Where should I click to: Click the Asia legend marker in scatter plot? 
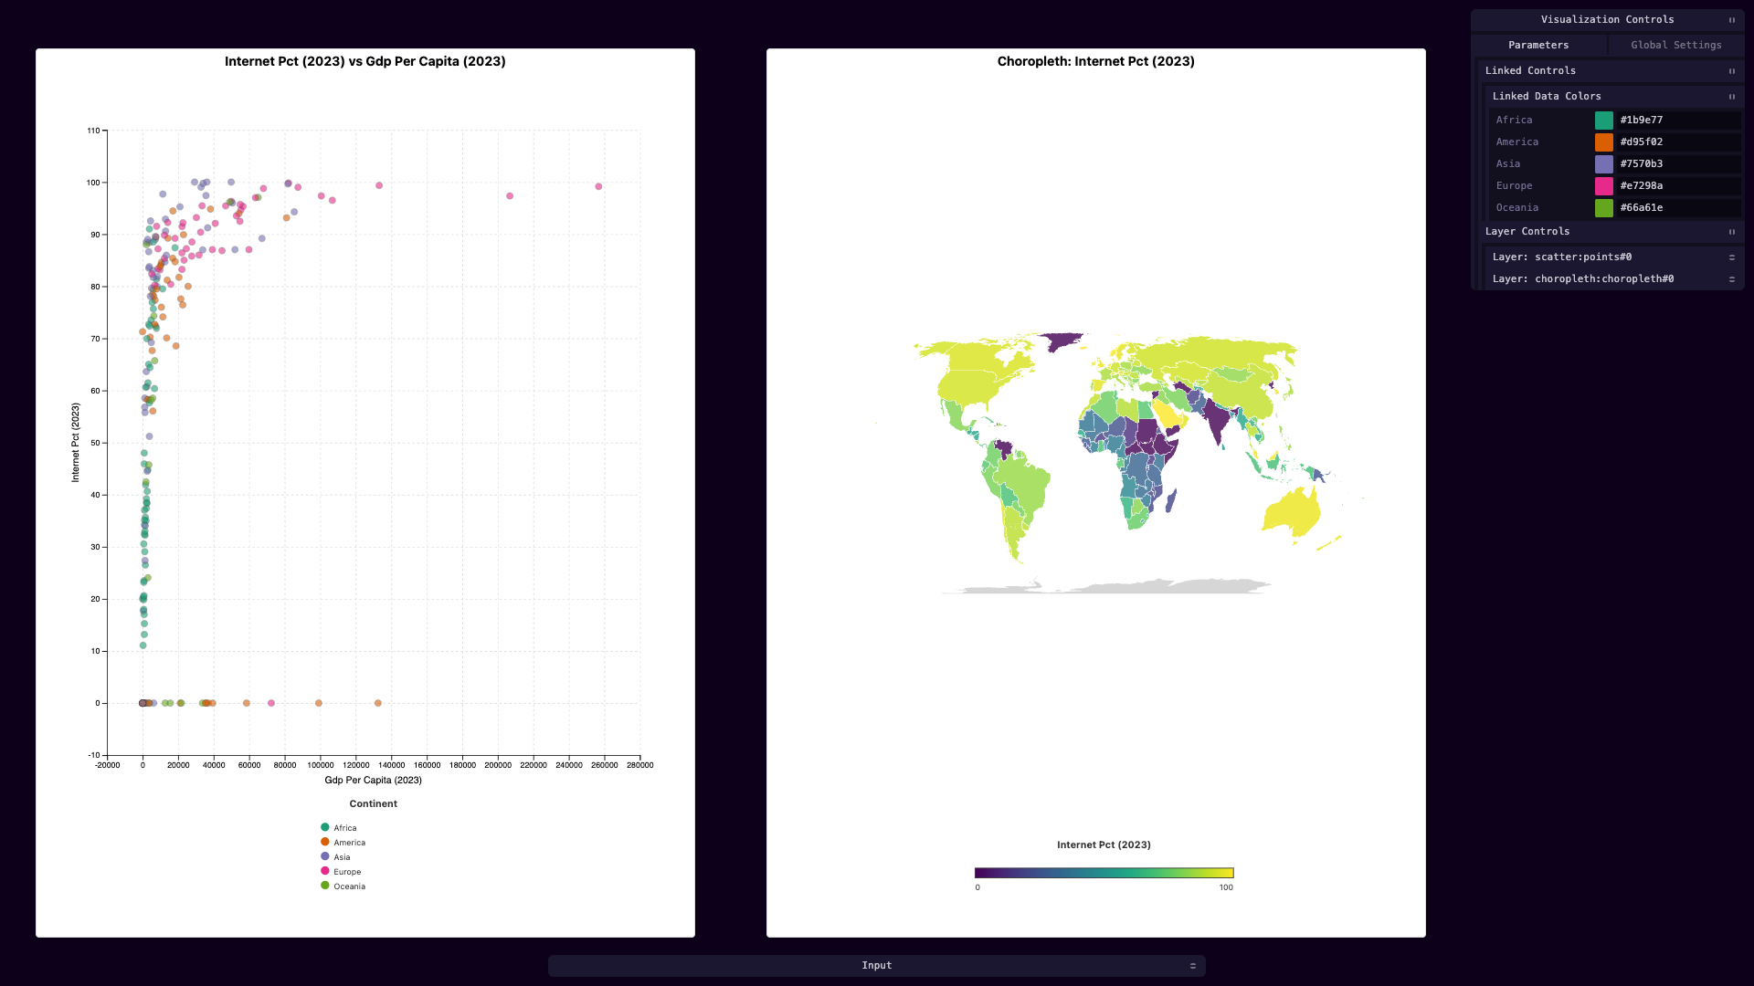pos(324,856)
